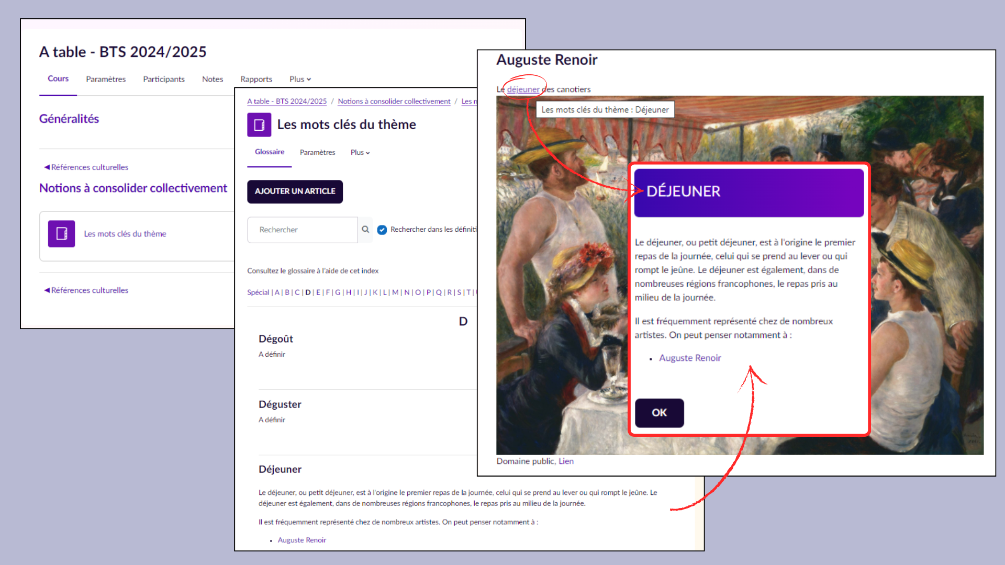Click the glossary icon beside page title

coord(259,125)
